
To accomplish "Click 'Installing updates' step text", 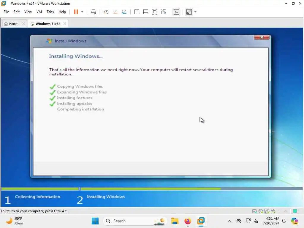I will (x=75, y=104).
